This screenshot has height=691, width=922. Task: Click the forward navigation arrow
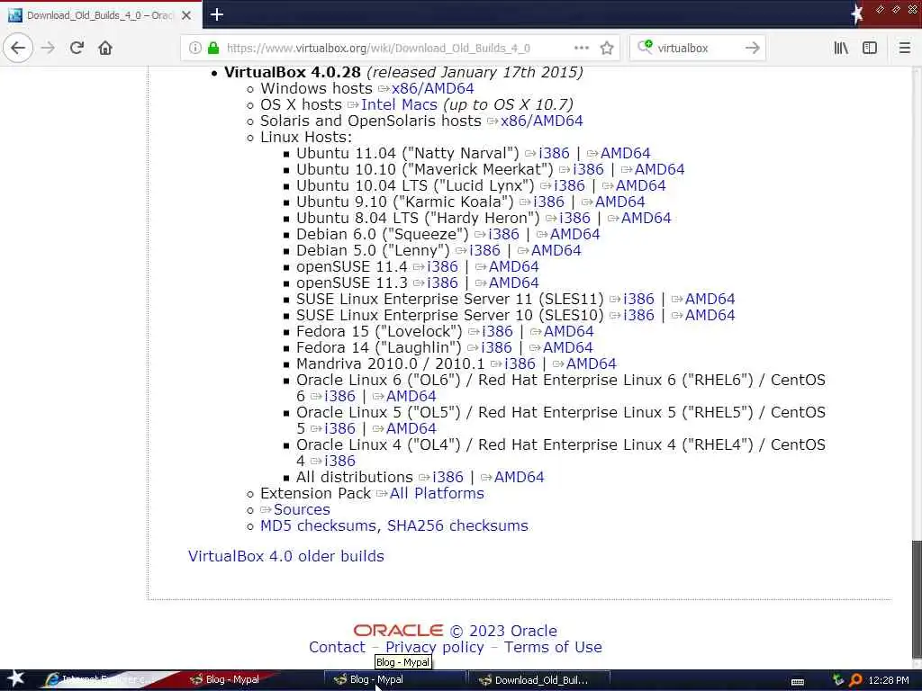[49, 48]
